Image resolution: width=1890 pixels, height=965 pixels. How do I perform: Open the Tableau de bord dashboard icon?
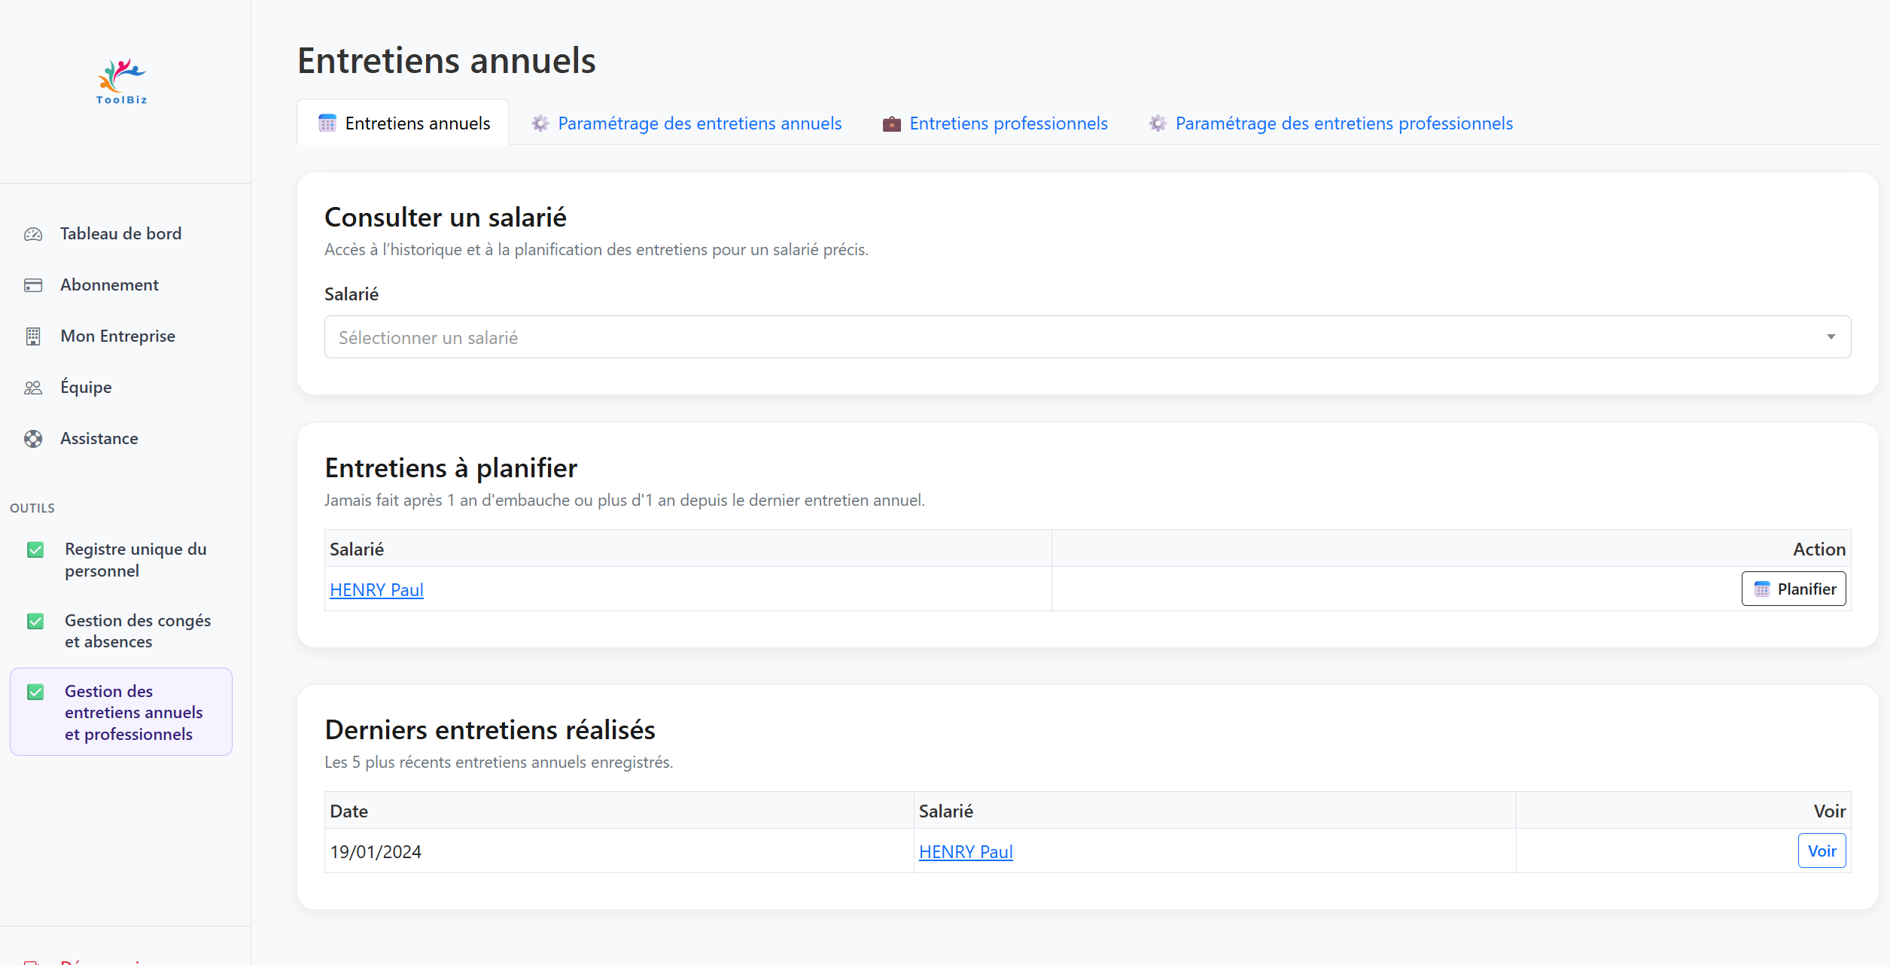pyautogui.click(x=33, y=234)
